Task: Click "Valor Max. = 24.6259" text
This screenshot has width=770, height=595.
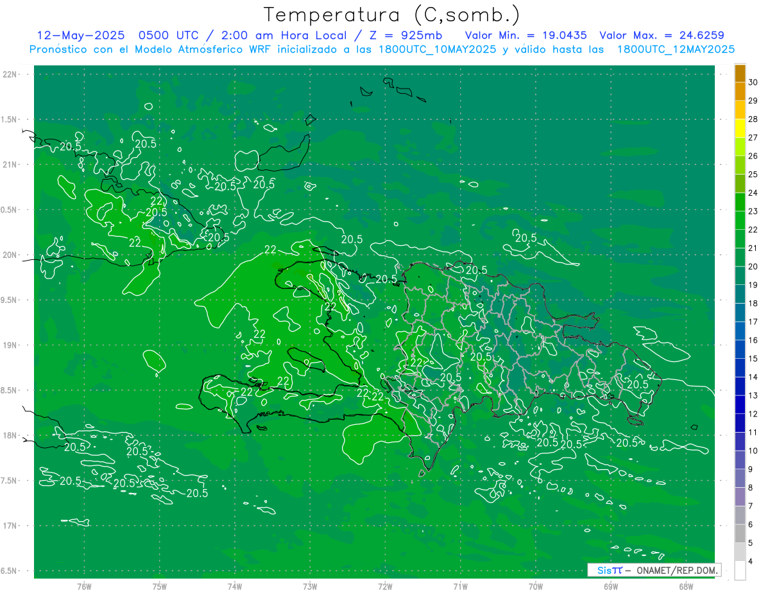Action: (662, 35)
